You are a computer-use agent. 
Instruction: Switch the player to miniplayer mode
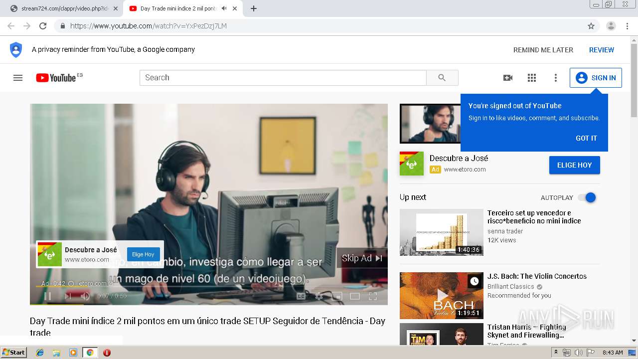[x=337, y=296]
